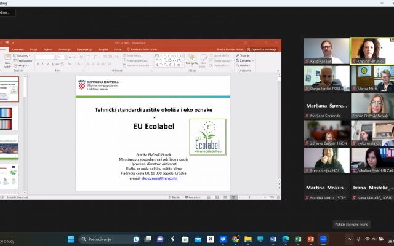Select the second slide thumbnail
Viewport: 394px width, 246px height.
point(10,117)
